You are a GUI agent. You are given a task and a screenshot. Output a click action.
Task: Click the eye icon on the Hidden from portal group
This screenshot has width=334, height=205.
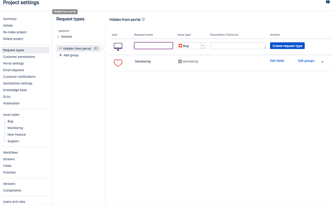click(x=60, y=48)
